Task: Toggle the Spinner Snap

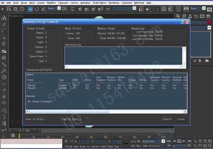Action: pos(101,9)
